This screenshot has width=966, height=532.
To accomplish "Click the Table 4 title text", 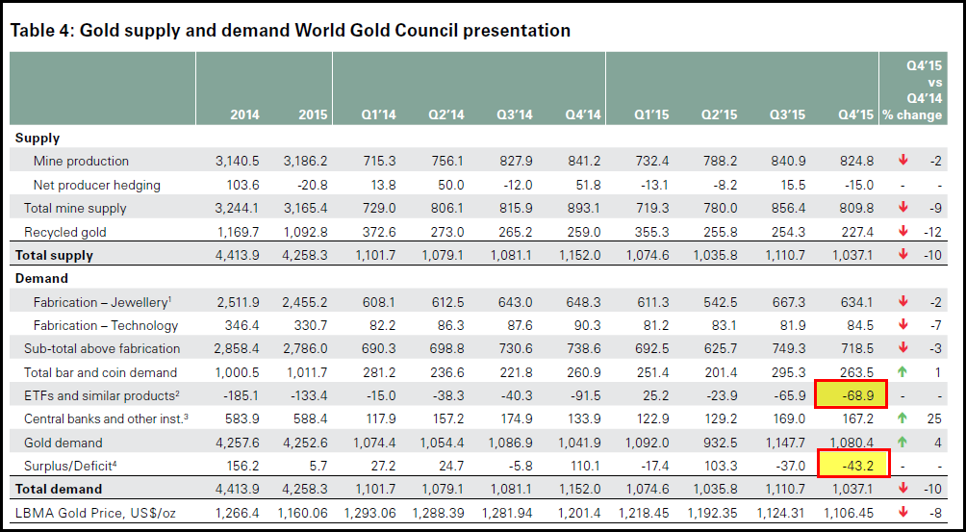I will click(x=290, y=31).
